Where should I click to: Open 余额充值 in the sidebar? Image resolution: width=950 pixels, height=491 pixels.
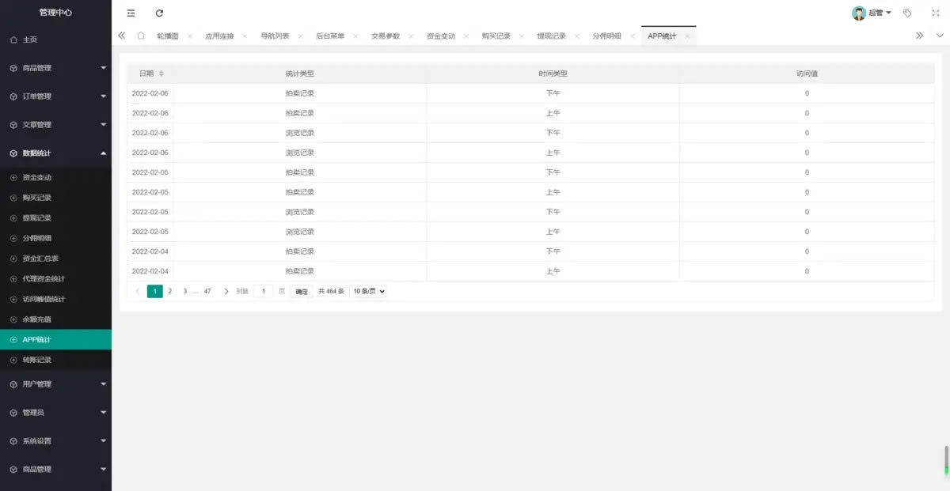click(x=55, y=319)
